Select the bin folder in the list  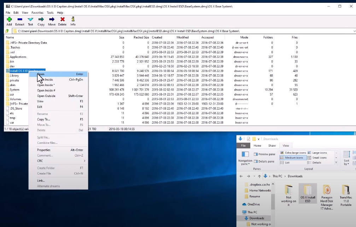(x=12, y=62)
